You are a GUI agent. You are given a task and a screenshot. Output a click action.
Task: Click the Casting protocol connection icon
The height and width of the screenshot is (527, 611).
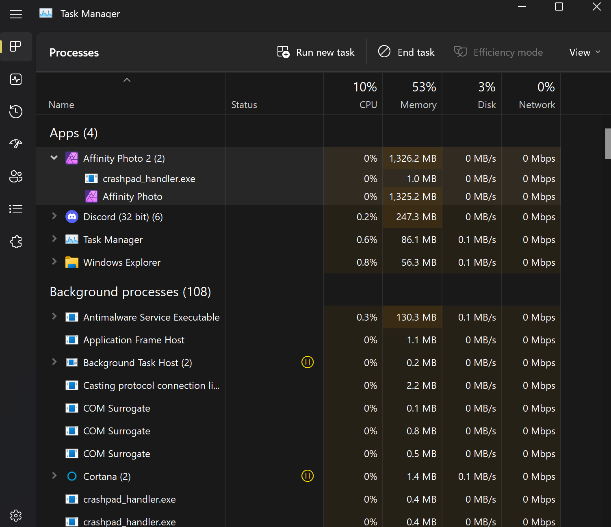(x=72, y=385)
